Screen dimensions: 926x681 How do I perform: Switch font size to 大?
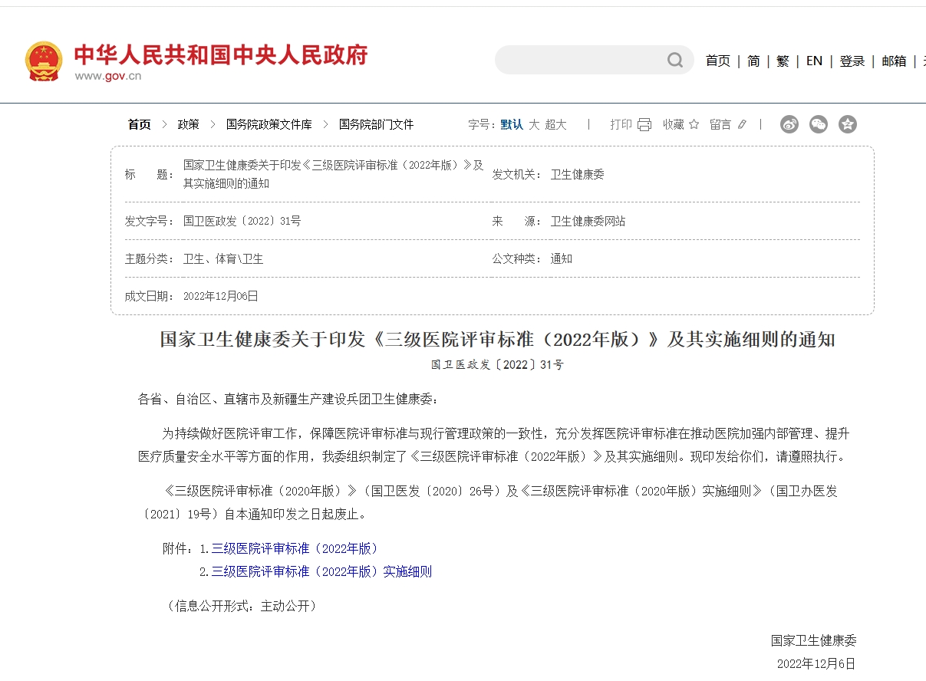[x=534, y=124]
